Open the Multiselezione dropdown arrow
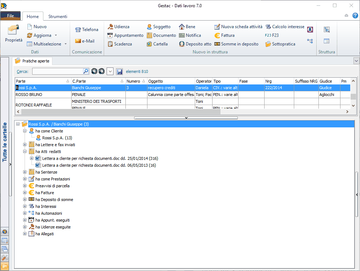Screen dimensions: 360x271 point(65,44)
